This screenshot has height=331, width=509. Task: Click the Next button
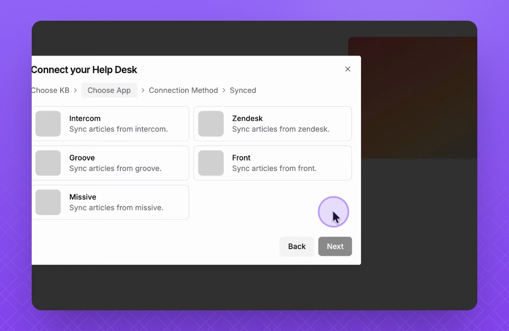pos(335,246)
